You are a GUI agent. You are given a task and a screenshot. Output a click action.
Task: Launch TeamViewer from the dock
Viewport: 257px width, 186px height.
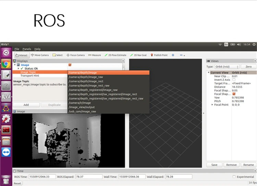pos(6,152)
